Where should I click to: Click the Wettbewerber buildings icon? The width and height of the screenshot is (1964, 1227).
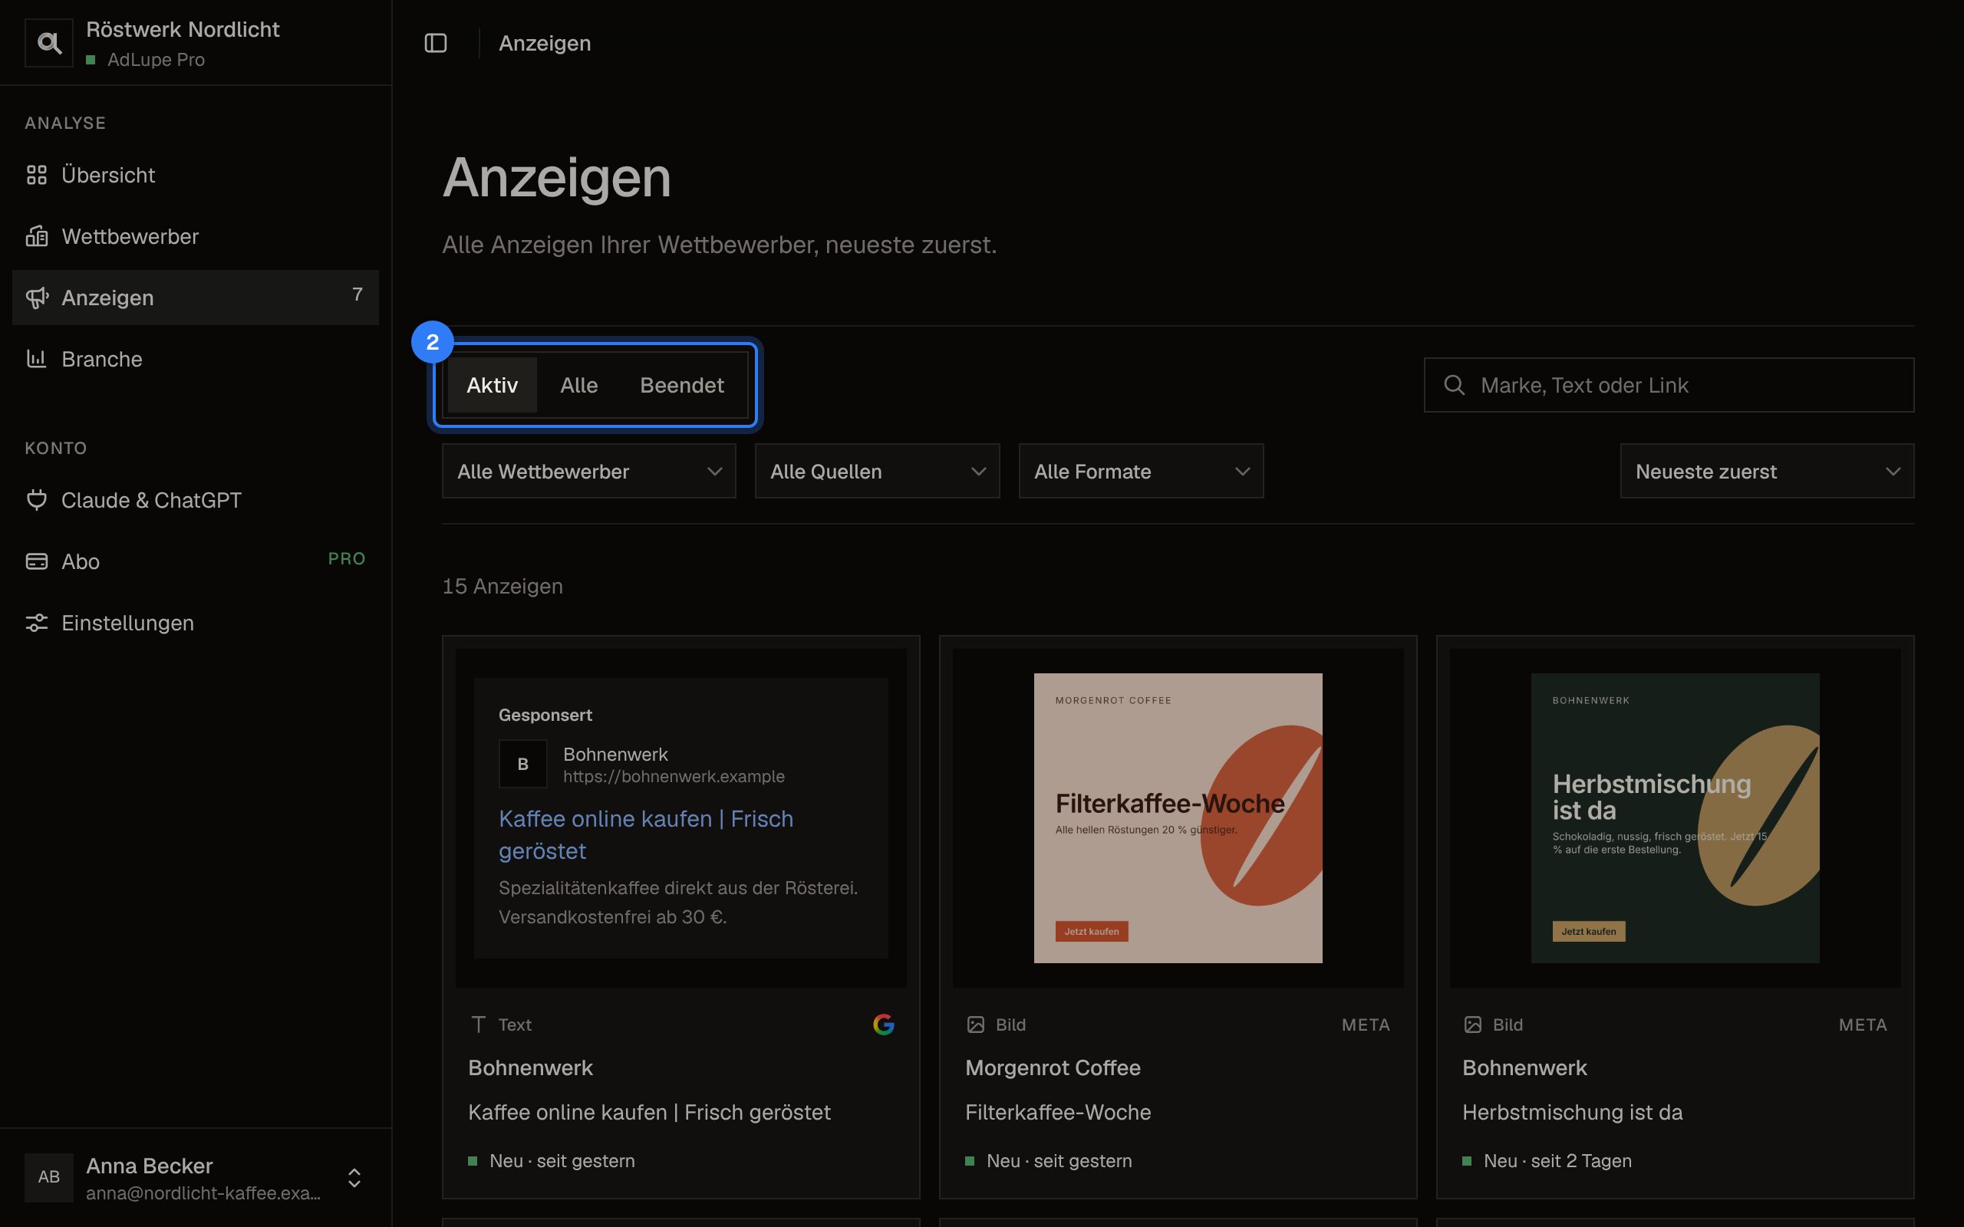(x=37, y=236)
